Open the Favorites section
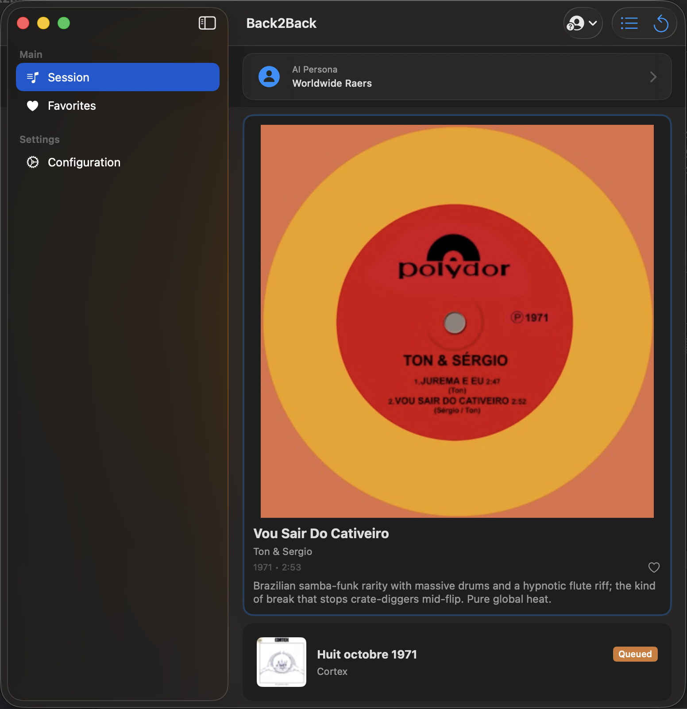687x709 pixels. coord(118,105)
